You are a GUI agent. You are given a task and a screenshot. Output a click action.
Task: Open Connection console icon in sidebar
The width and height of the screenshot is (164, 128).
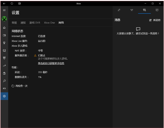(x=4, y=88)
